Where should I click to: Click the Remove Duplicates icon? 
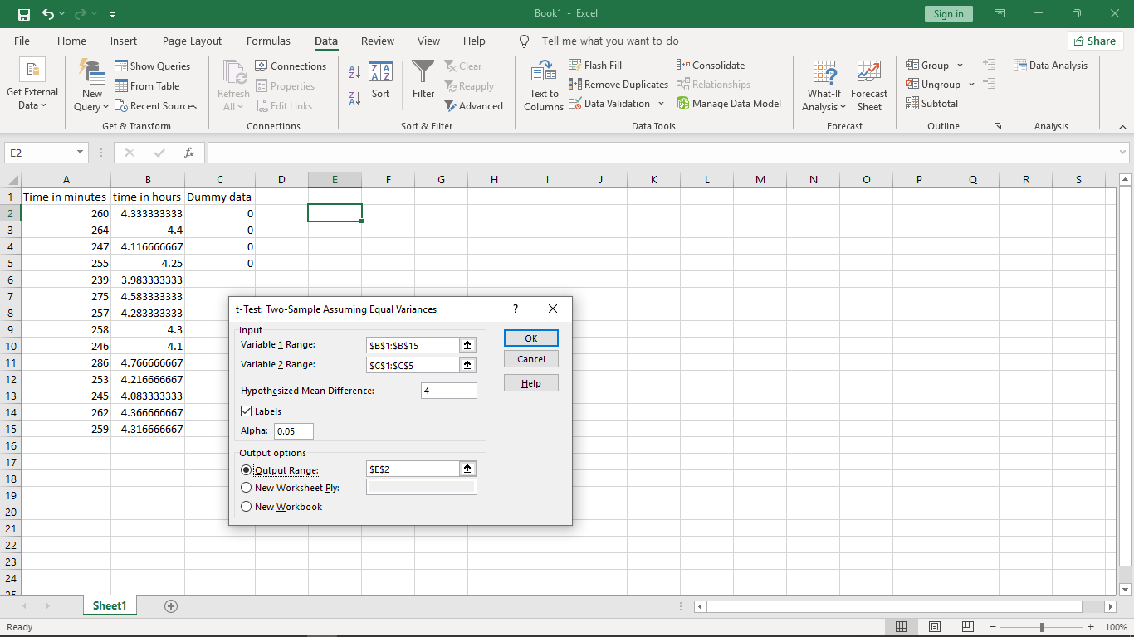coord(575,85)
